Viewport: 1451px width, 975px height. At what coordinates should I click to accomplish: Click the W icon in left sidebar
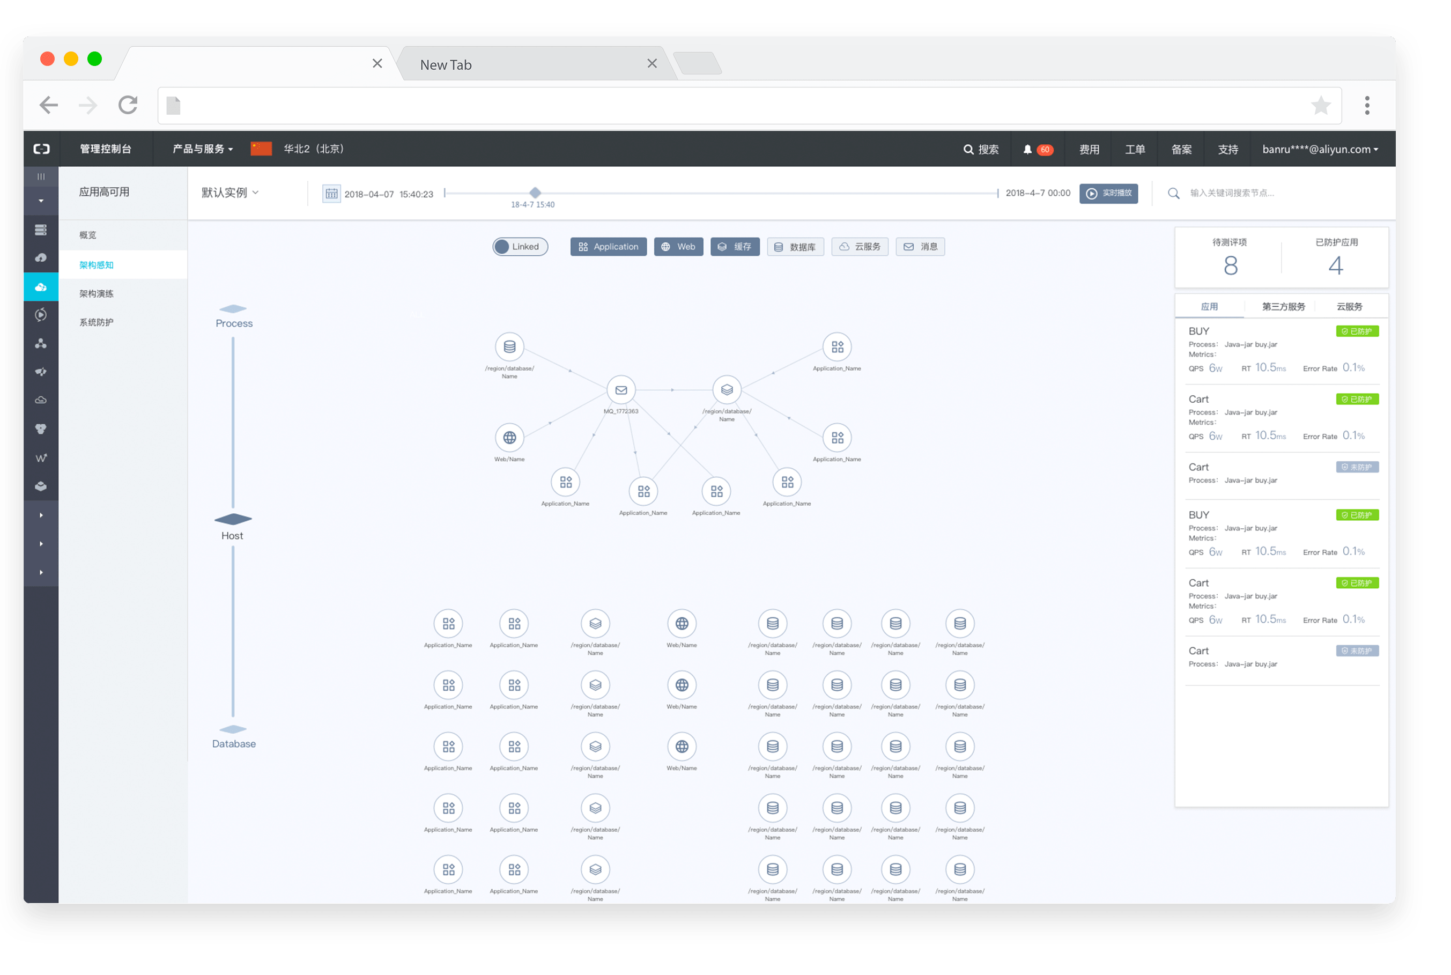(41, 459)
